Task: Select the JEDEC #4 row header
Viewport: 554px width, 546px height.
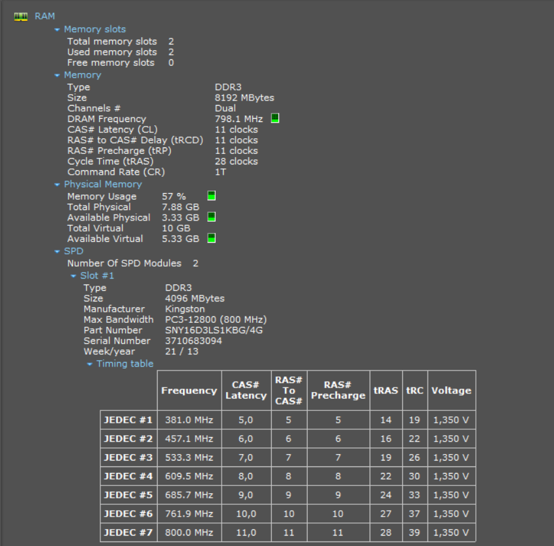Action: coord(128,476)
